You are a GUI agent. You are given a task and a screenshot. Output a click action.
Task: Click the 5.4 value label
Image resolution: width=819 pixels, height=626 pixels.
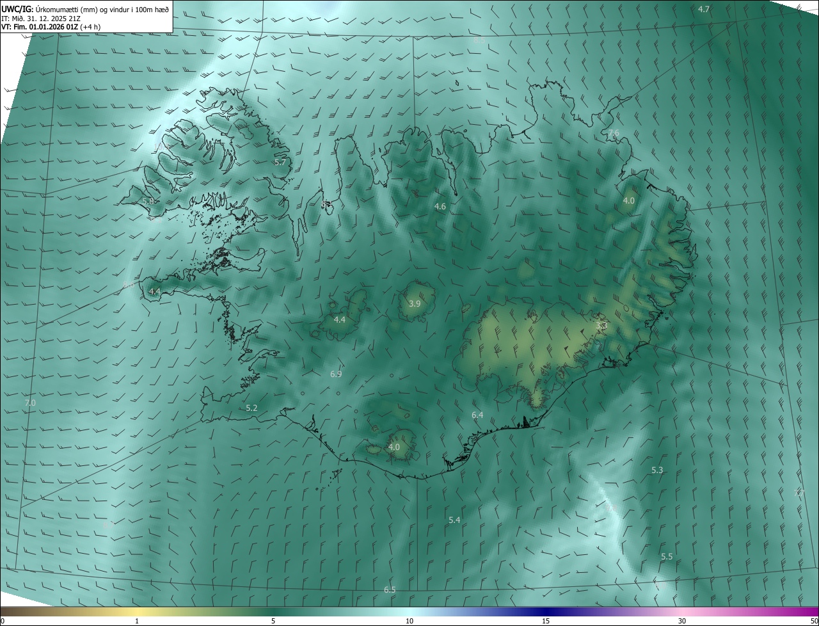(x=454, y=520)
